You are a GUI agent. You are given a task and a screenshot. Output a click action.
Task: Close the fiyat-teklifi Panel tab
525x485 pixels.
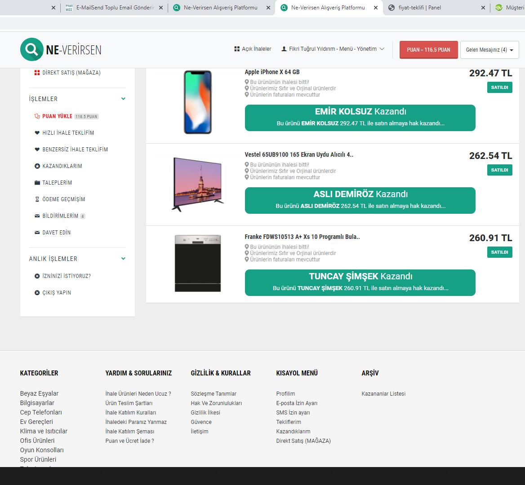pyautogui.click(x=483, y=8)
